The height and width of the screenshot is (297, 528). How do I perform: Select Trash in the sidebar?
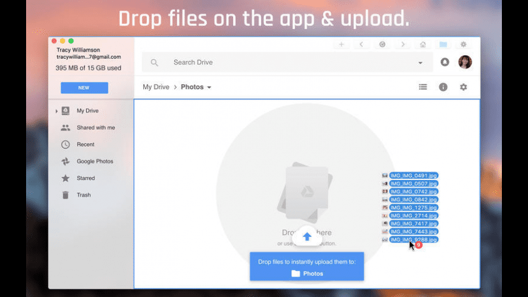click(84, 195)
